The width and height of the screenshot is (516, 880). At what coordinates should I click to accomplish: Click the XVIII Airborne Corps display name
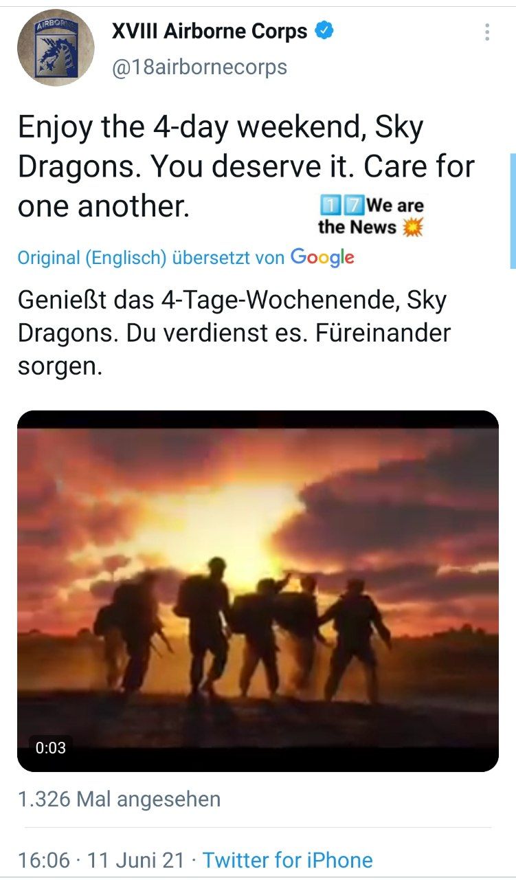[210, 31]
